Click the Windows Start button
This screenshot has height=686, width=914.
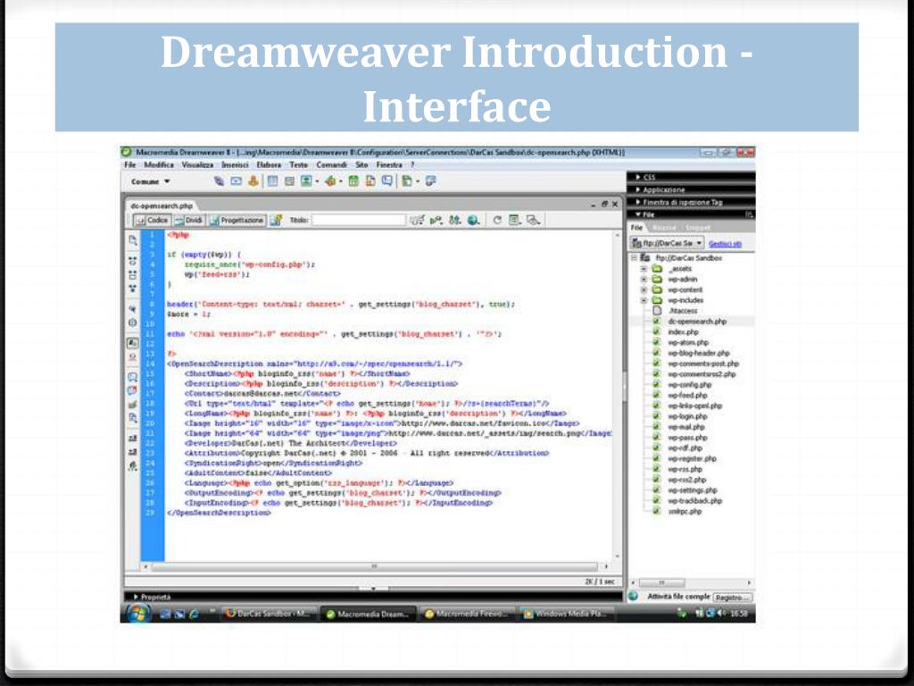coord(138,614)
